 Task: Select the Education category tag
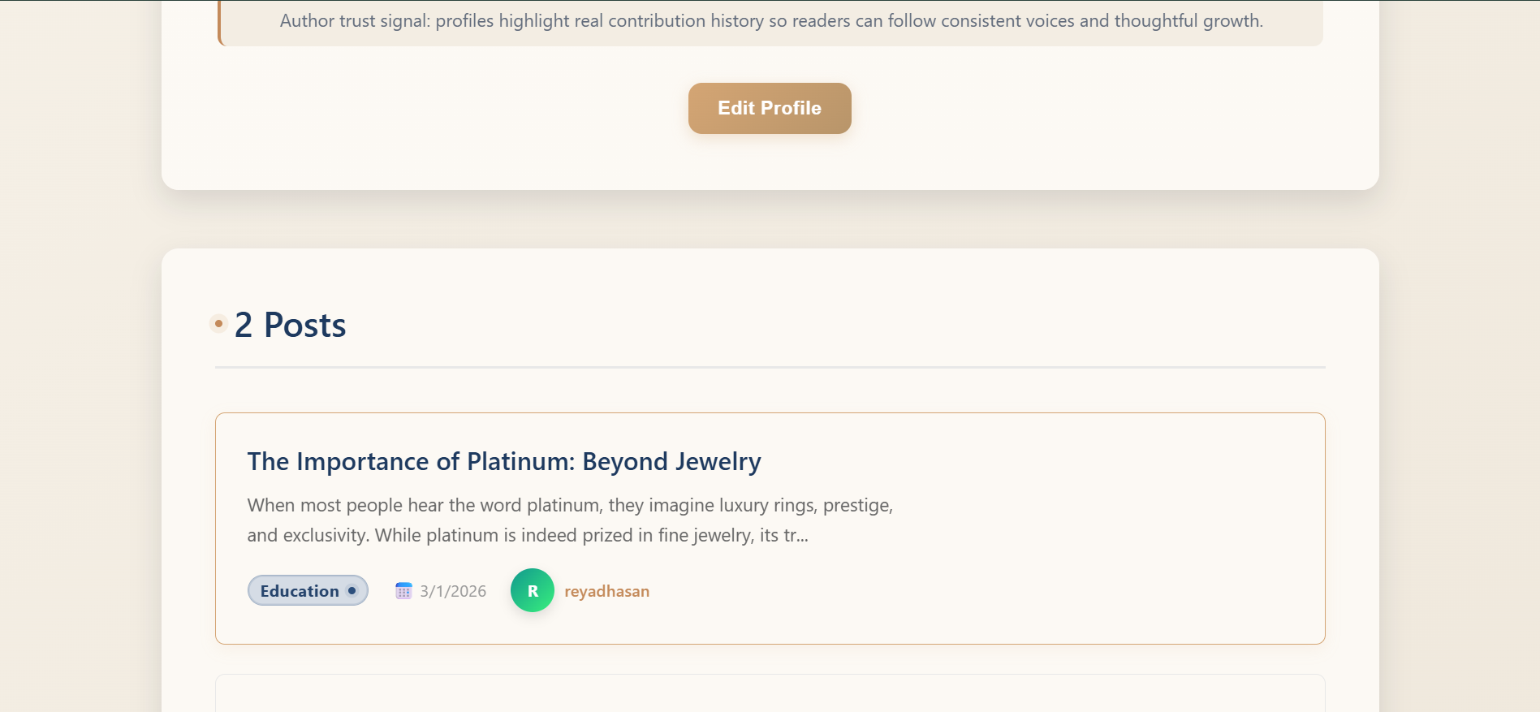click(308, 591)
